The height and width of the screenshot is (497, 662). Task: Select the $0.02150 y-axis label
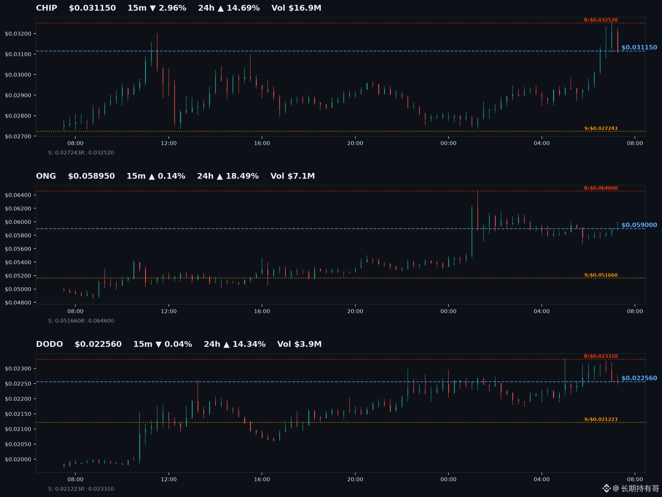pyautogui.click(x=18, y=414)
